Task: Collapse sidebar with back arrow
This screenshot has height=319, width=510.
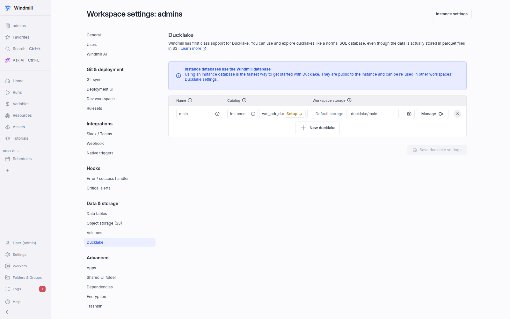Action: click(x=8, y=312)
